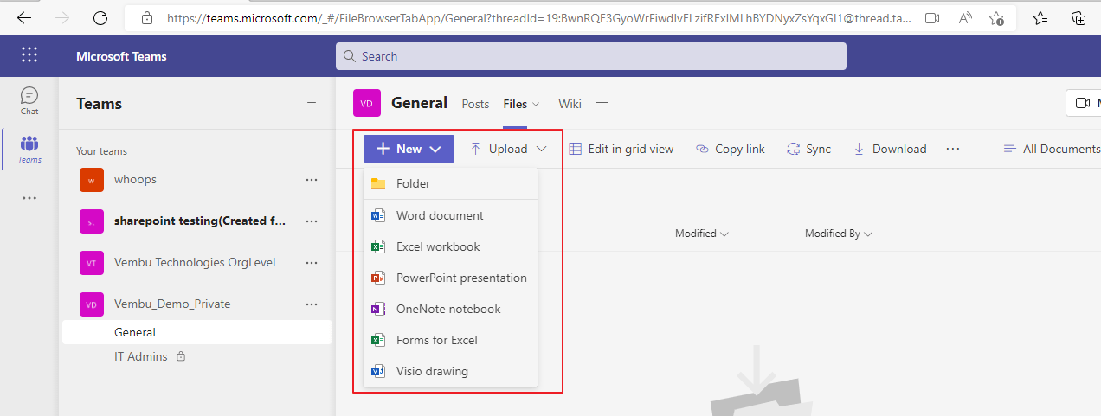Create a new Folder
This screenshot has width=1101, height=416.
click(x=450, y=183)
